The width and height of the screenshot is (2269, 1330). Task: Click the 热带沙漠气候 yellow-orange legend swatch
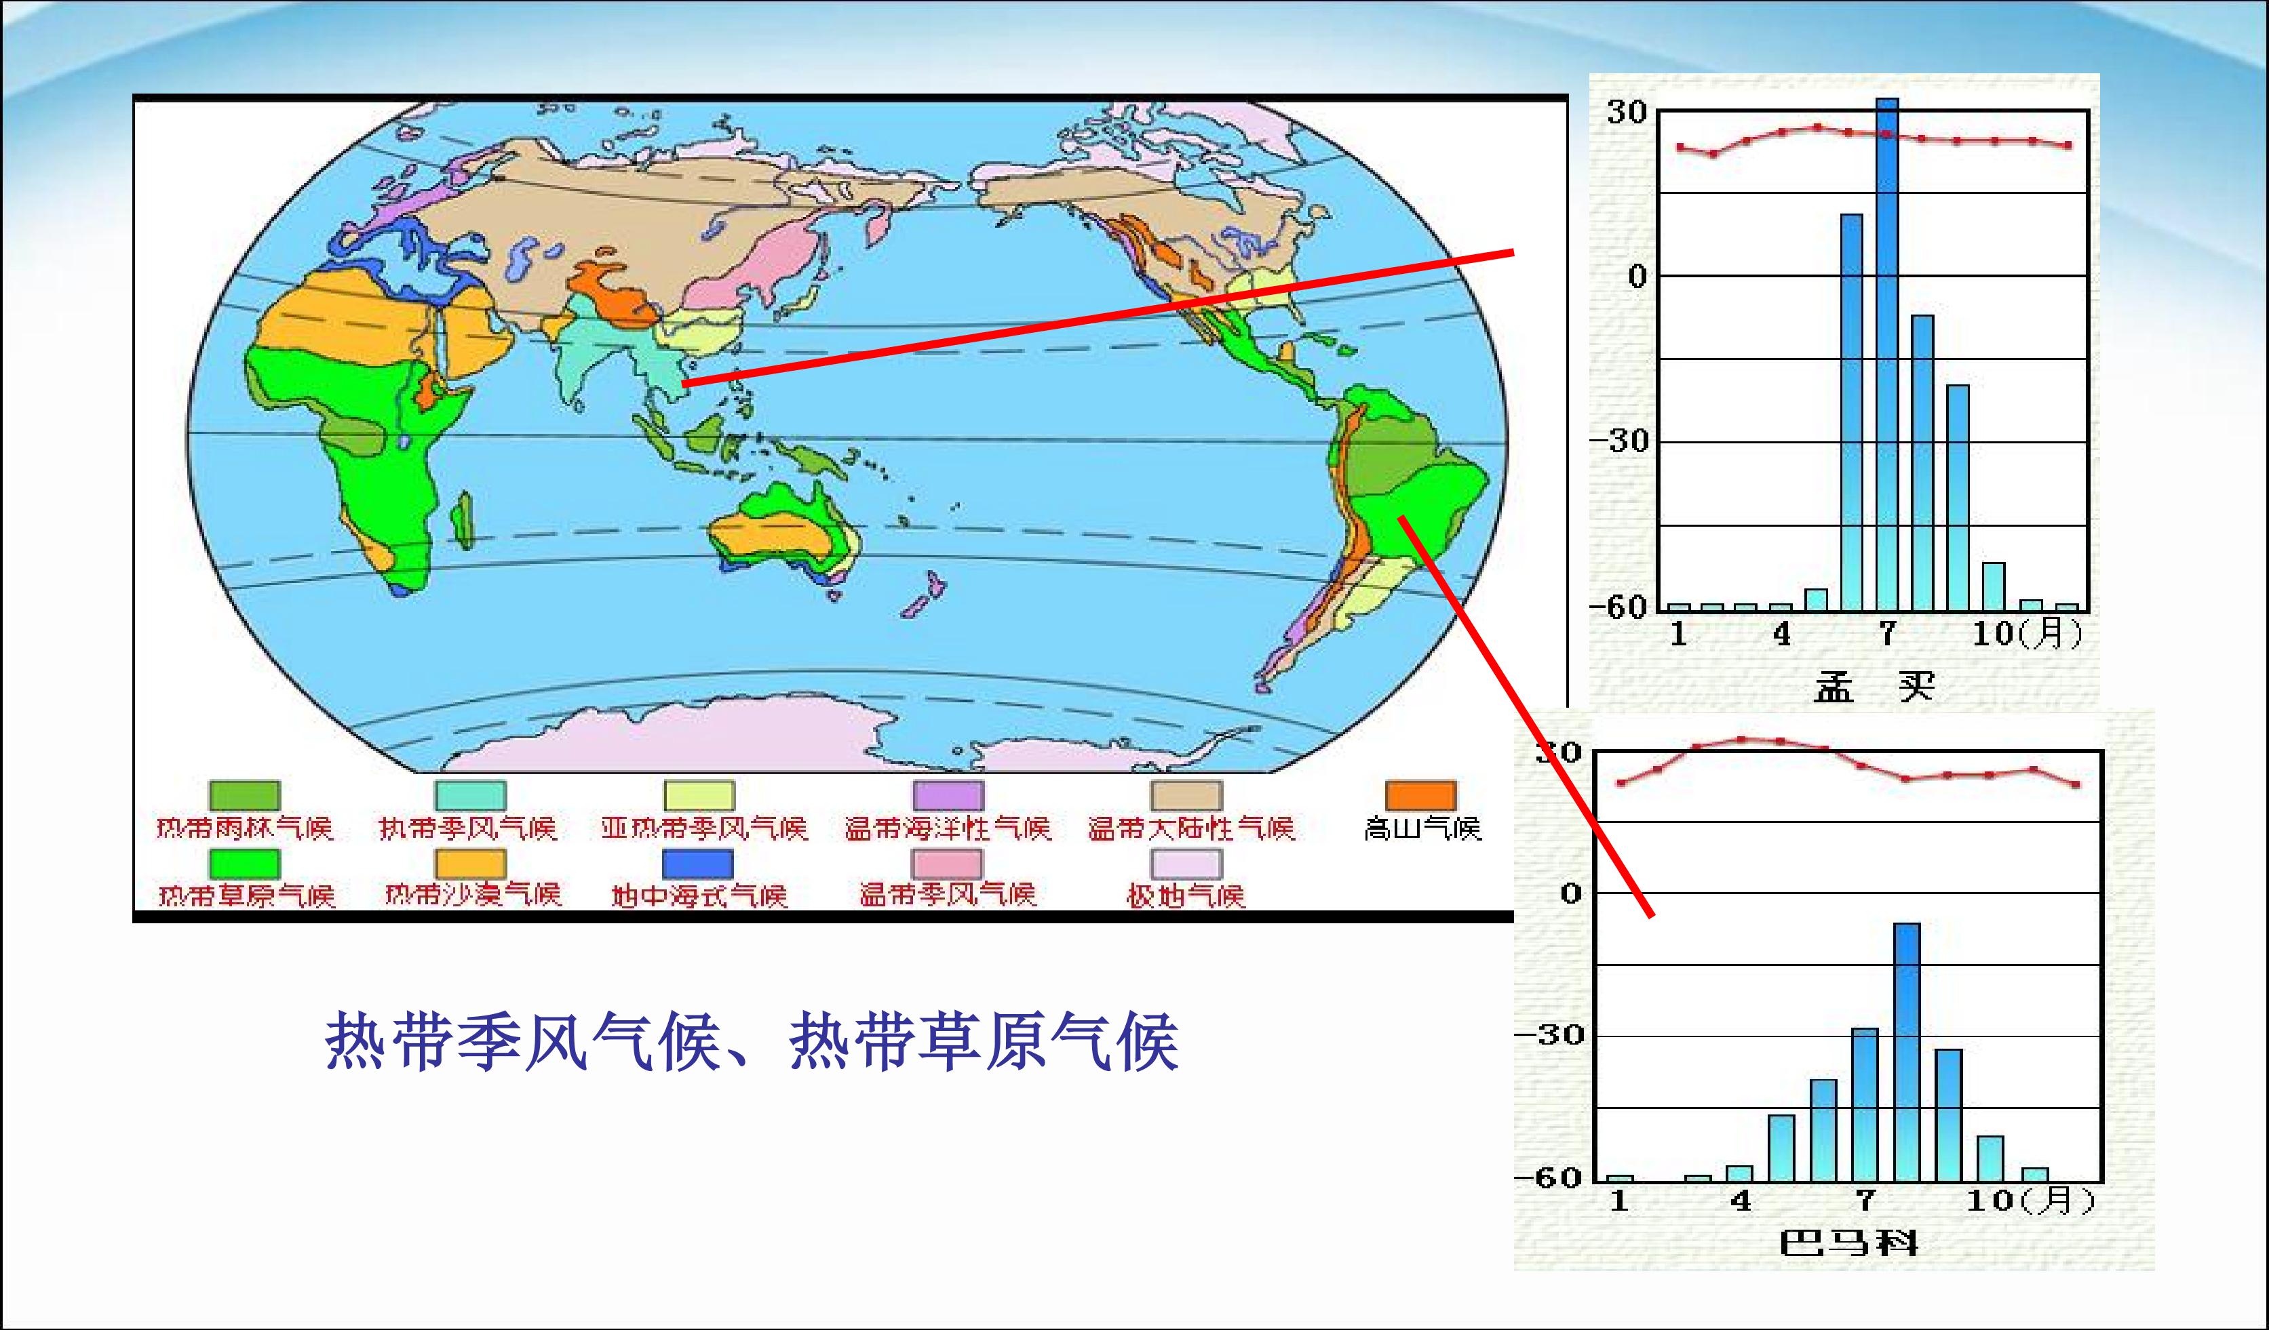coord(470,864)
